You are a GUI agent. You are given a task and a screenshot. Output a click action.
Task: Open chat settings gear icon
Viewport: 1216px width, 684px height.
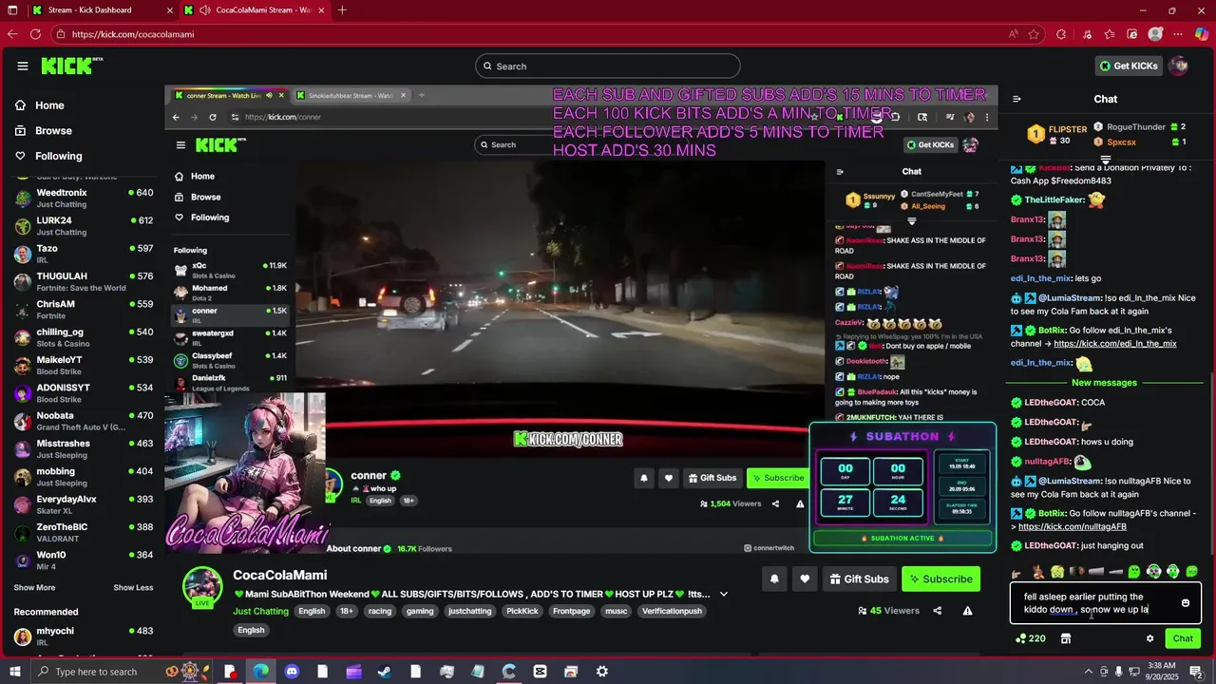click(x=1149, y=638)
